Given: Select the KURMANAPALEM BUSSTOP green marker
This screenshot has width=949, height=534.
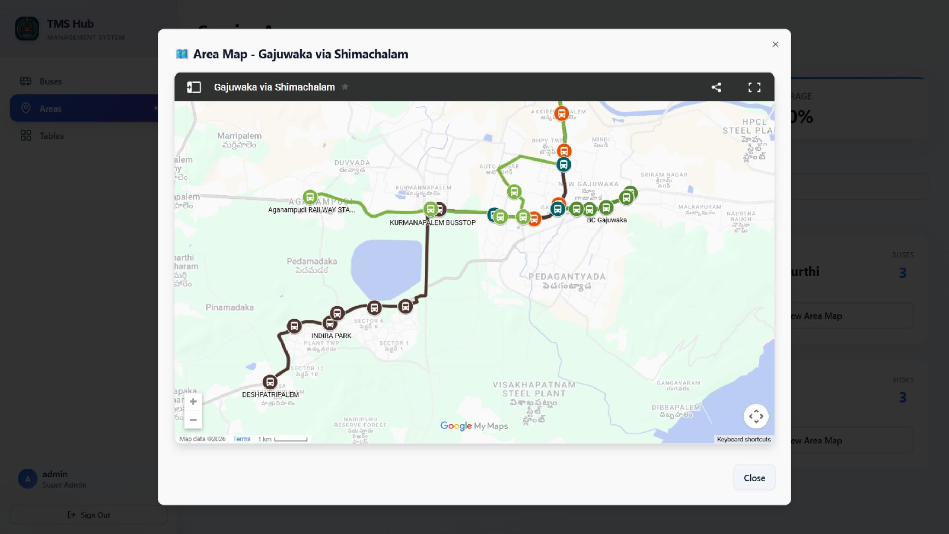Looking at the screenshot, I should [430, 209].
